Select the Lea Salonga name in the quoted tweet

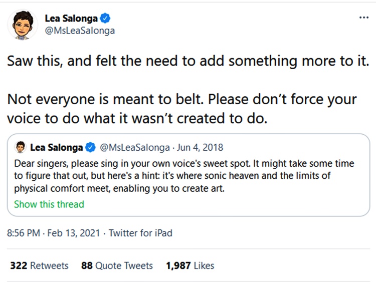56,148
